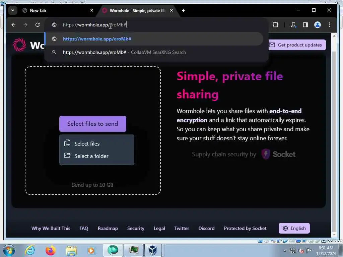Open the Discord footer link
343x257 pixels.
pyautogui.click(x=206, y=228)
